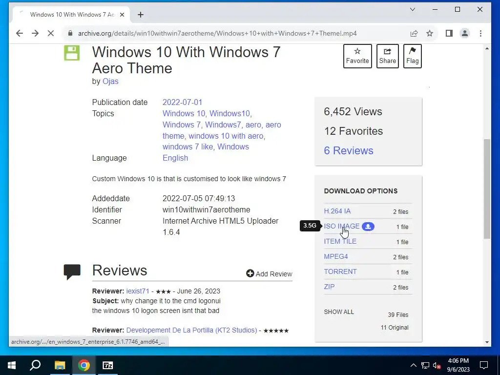Viewport: 500px width, 375px height.
Task: Bookmark this page with star icon
Action: (430, 33)
